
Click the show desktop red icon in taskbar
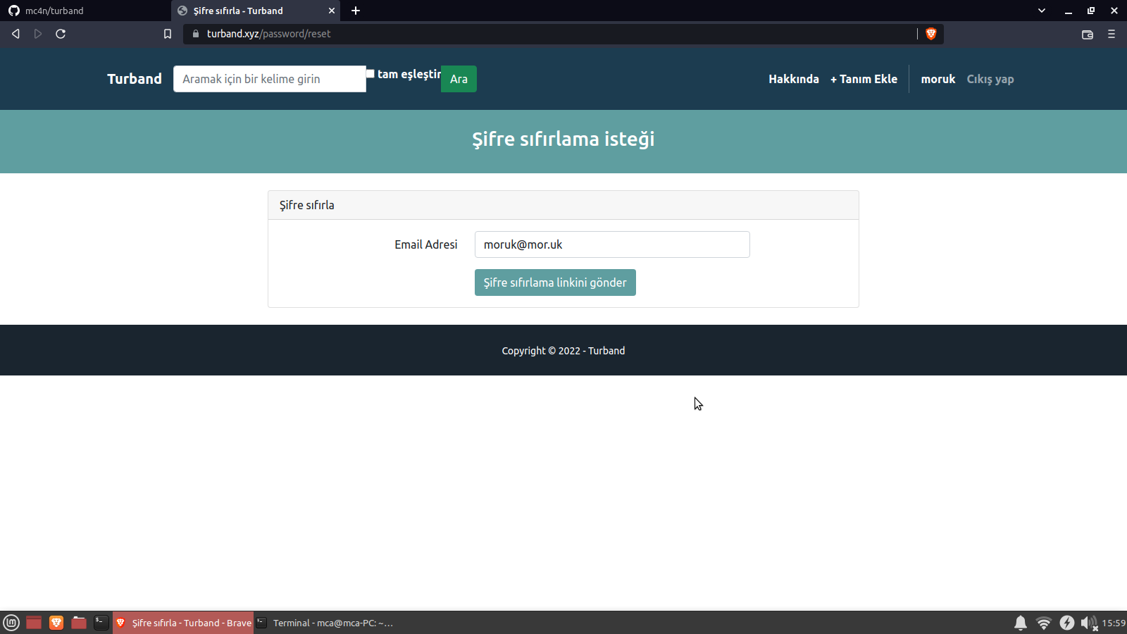[x=34, y=623]
